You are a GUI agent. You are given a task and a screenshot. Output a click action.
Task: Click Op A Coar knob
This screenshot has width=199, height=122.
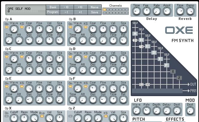(x=29, y=29)
